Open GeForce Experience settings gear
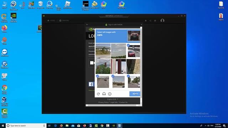This screenshot has height=128, width=228. (x=155, y=21)
